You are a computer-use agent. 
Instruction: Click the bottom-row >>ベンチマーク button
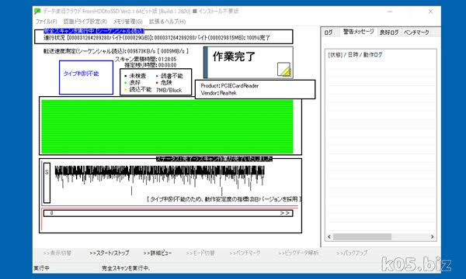tap(245, 253)
